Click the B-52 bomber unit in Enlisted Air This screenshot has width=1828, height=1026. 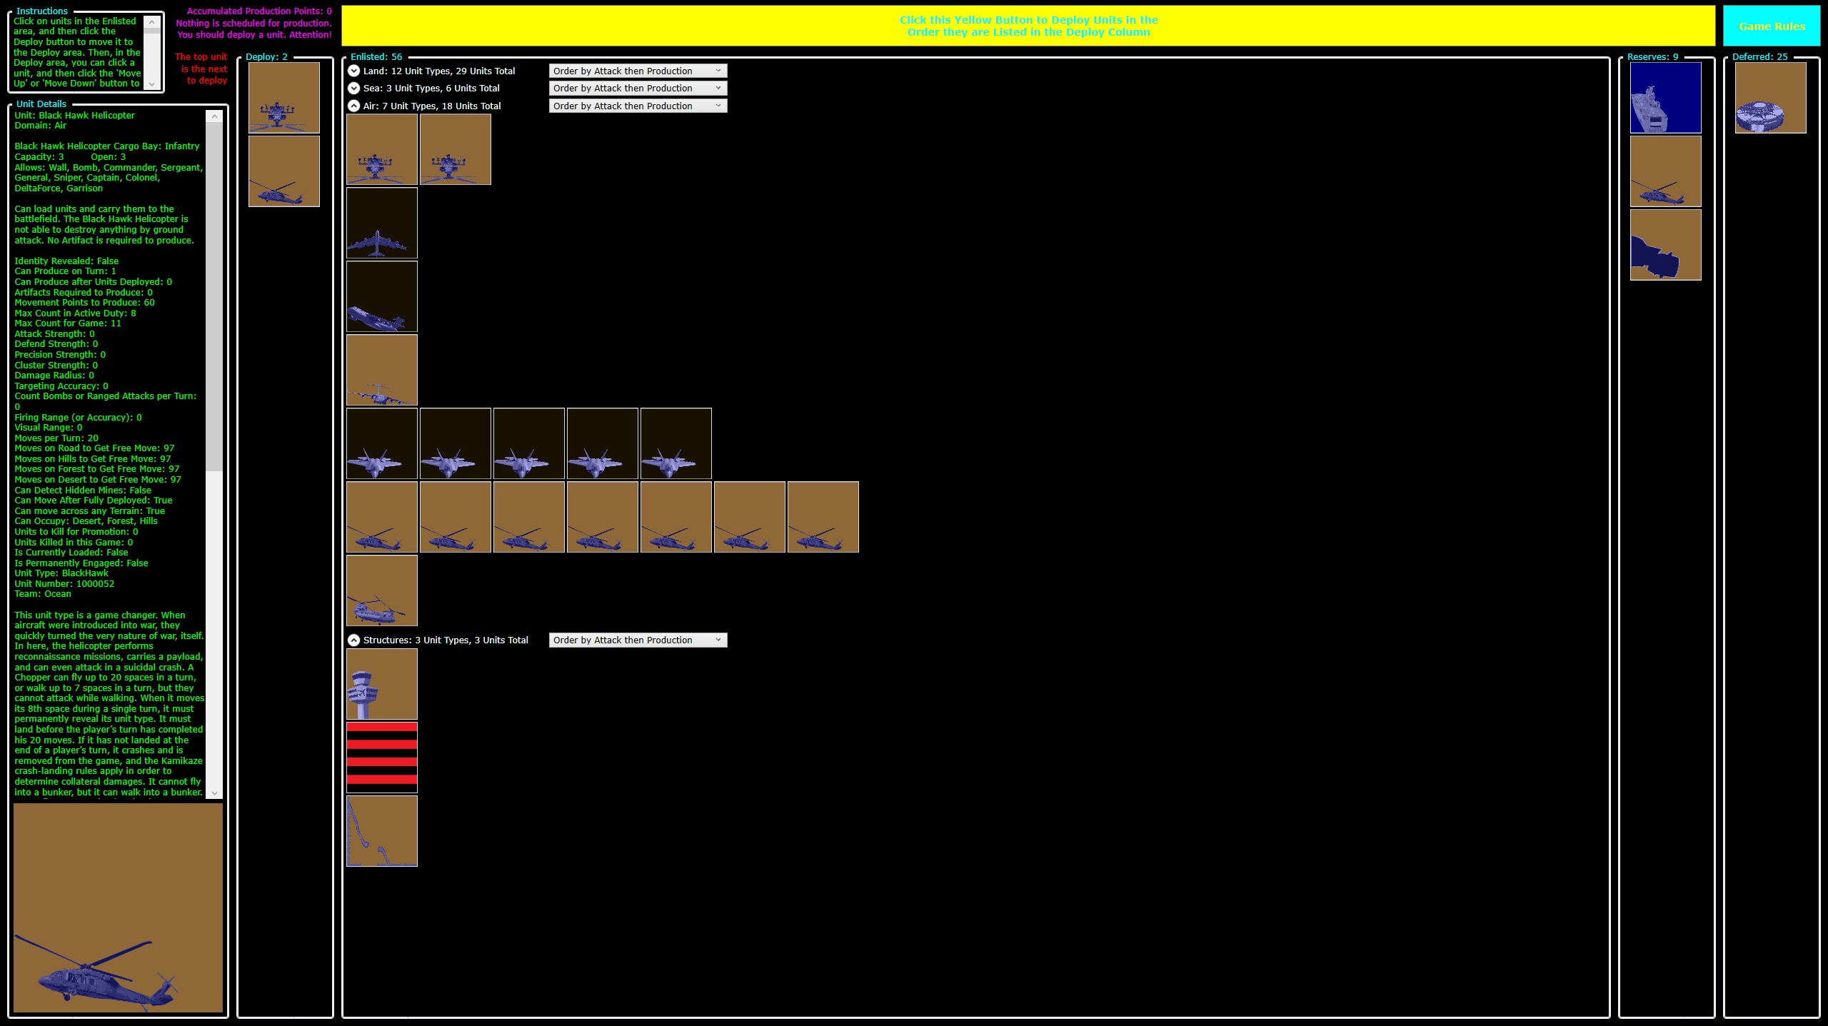[381, 223]
